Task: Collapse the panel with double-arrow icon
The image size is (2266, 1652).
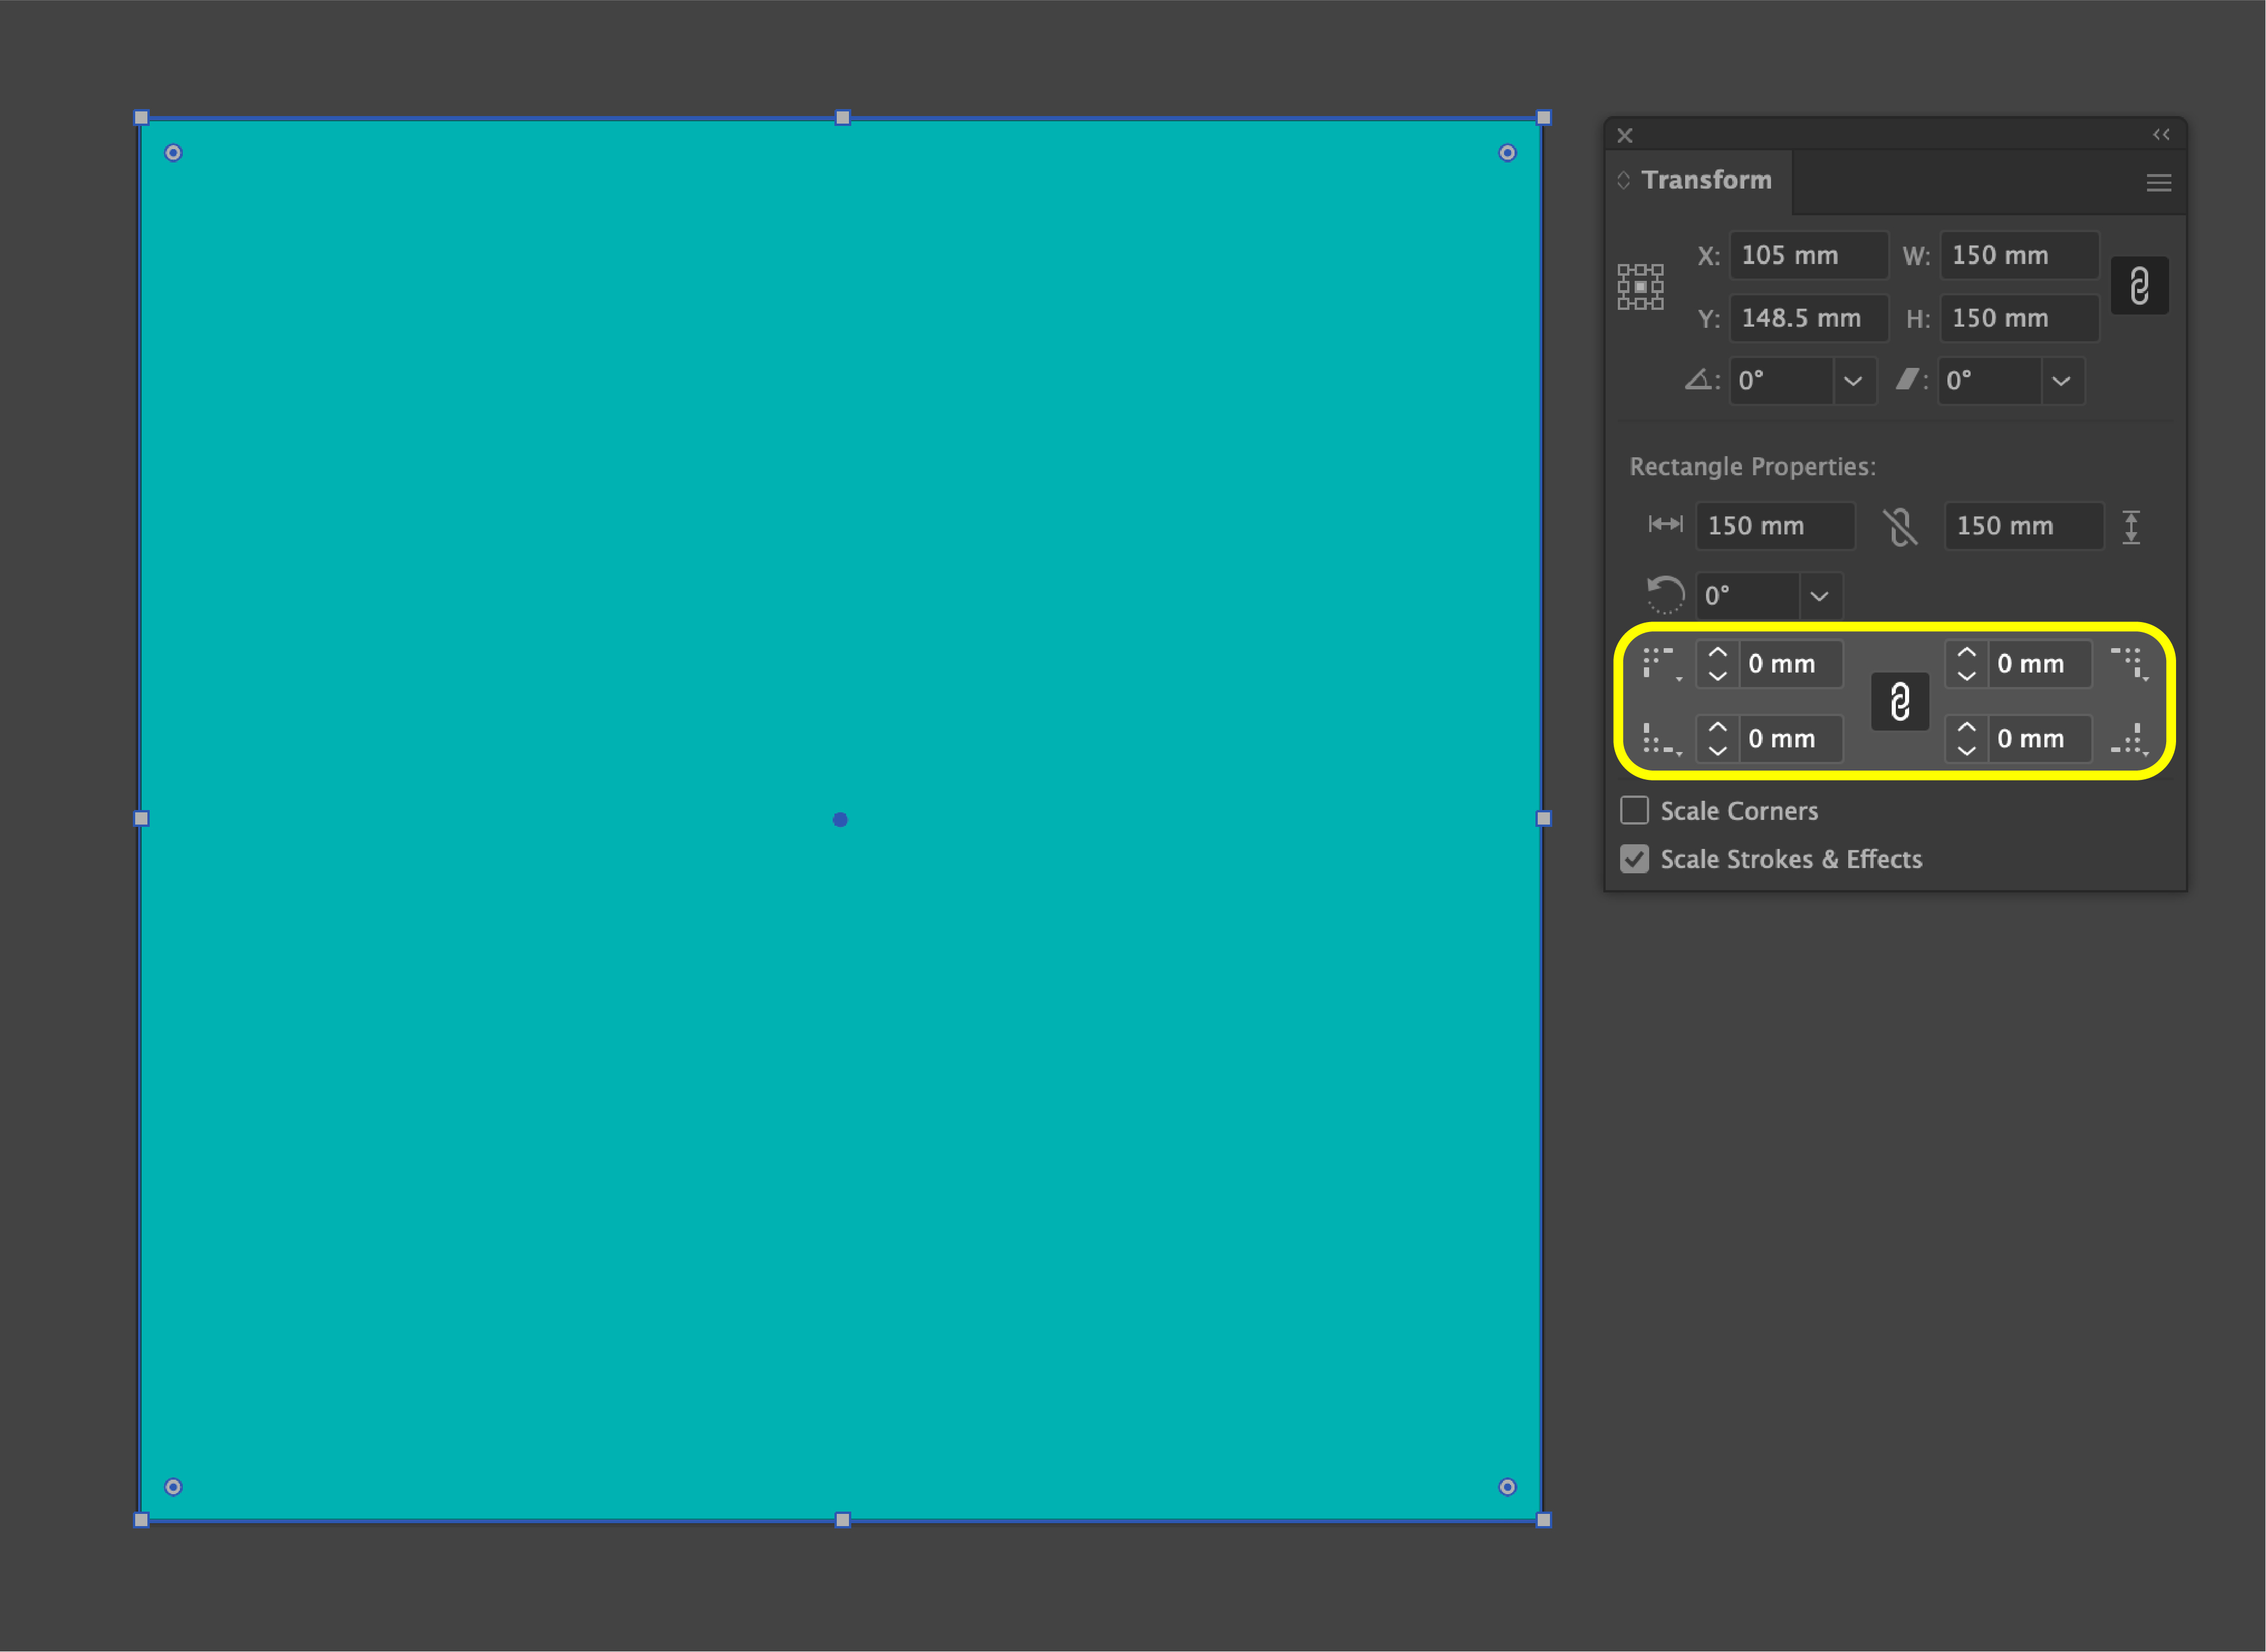Action: click(2160, 135)
